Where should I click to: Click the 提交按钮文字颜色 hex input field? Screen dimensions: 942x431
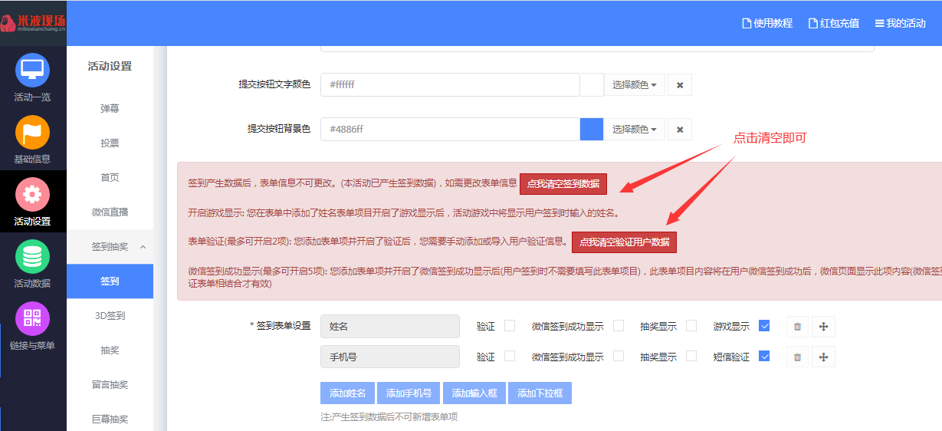tap(449, 85)
